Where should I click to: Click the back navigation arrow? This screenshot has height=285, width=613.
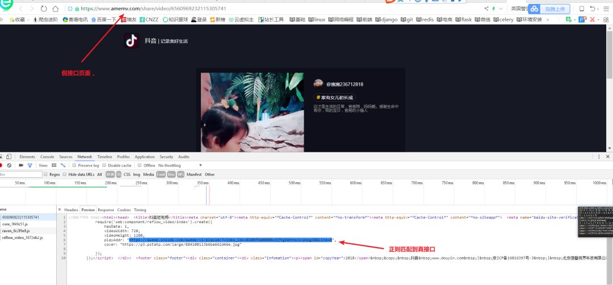coord(20,9)
